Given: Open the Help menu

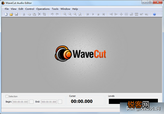Looking at the screenshot, I should point(75,9).
